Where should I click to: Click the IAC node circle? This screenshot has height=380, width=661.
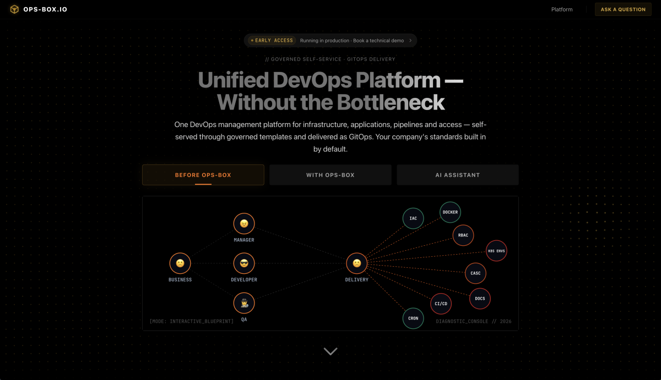(413, 218)
